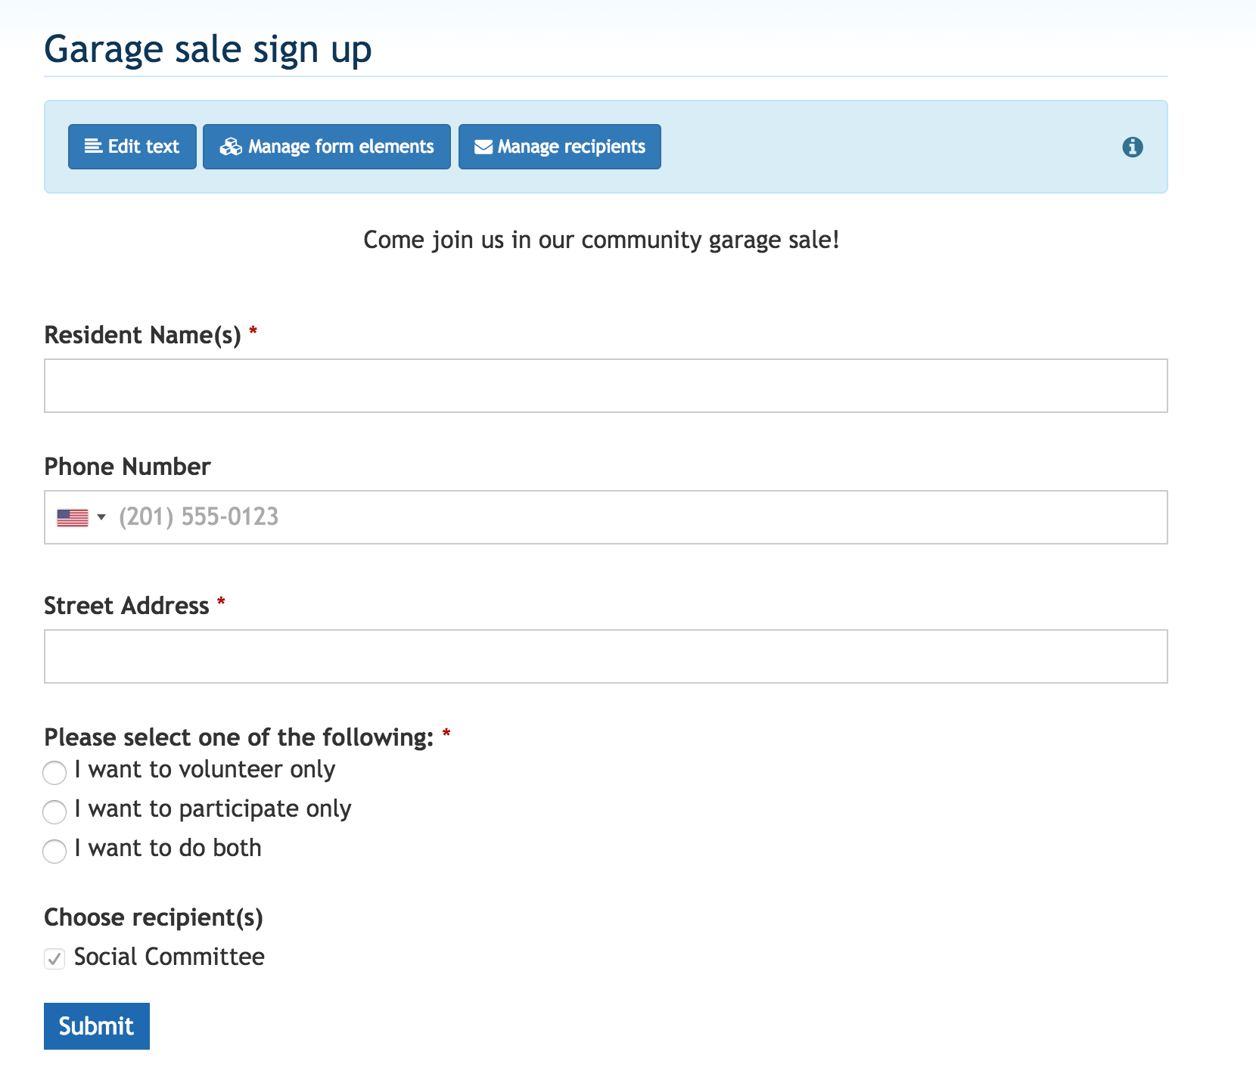
Task: Select the "I want to volunteer only" radio button
Action: click(54, 773)
